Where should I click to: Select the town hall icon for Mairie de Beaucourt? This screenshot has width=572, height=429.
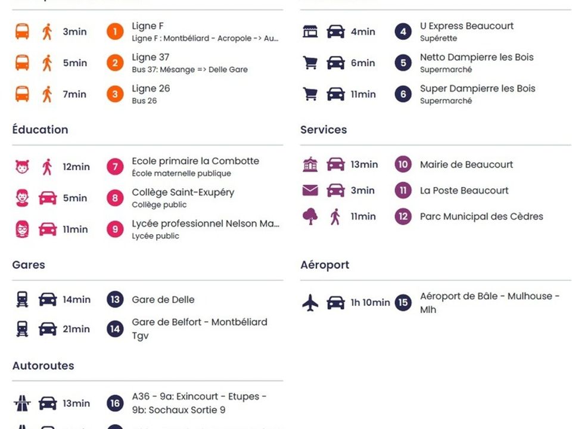(310, 164)
